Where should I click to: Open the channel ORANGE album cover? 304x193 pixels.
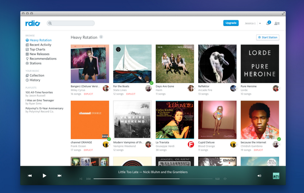[90, 120]
